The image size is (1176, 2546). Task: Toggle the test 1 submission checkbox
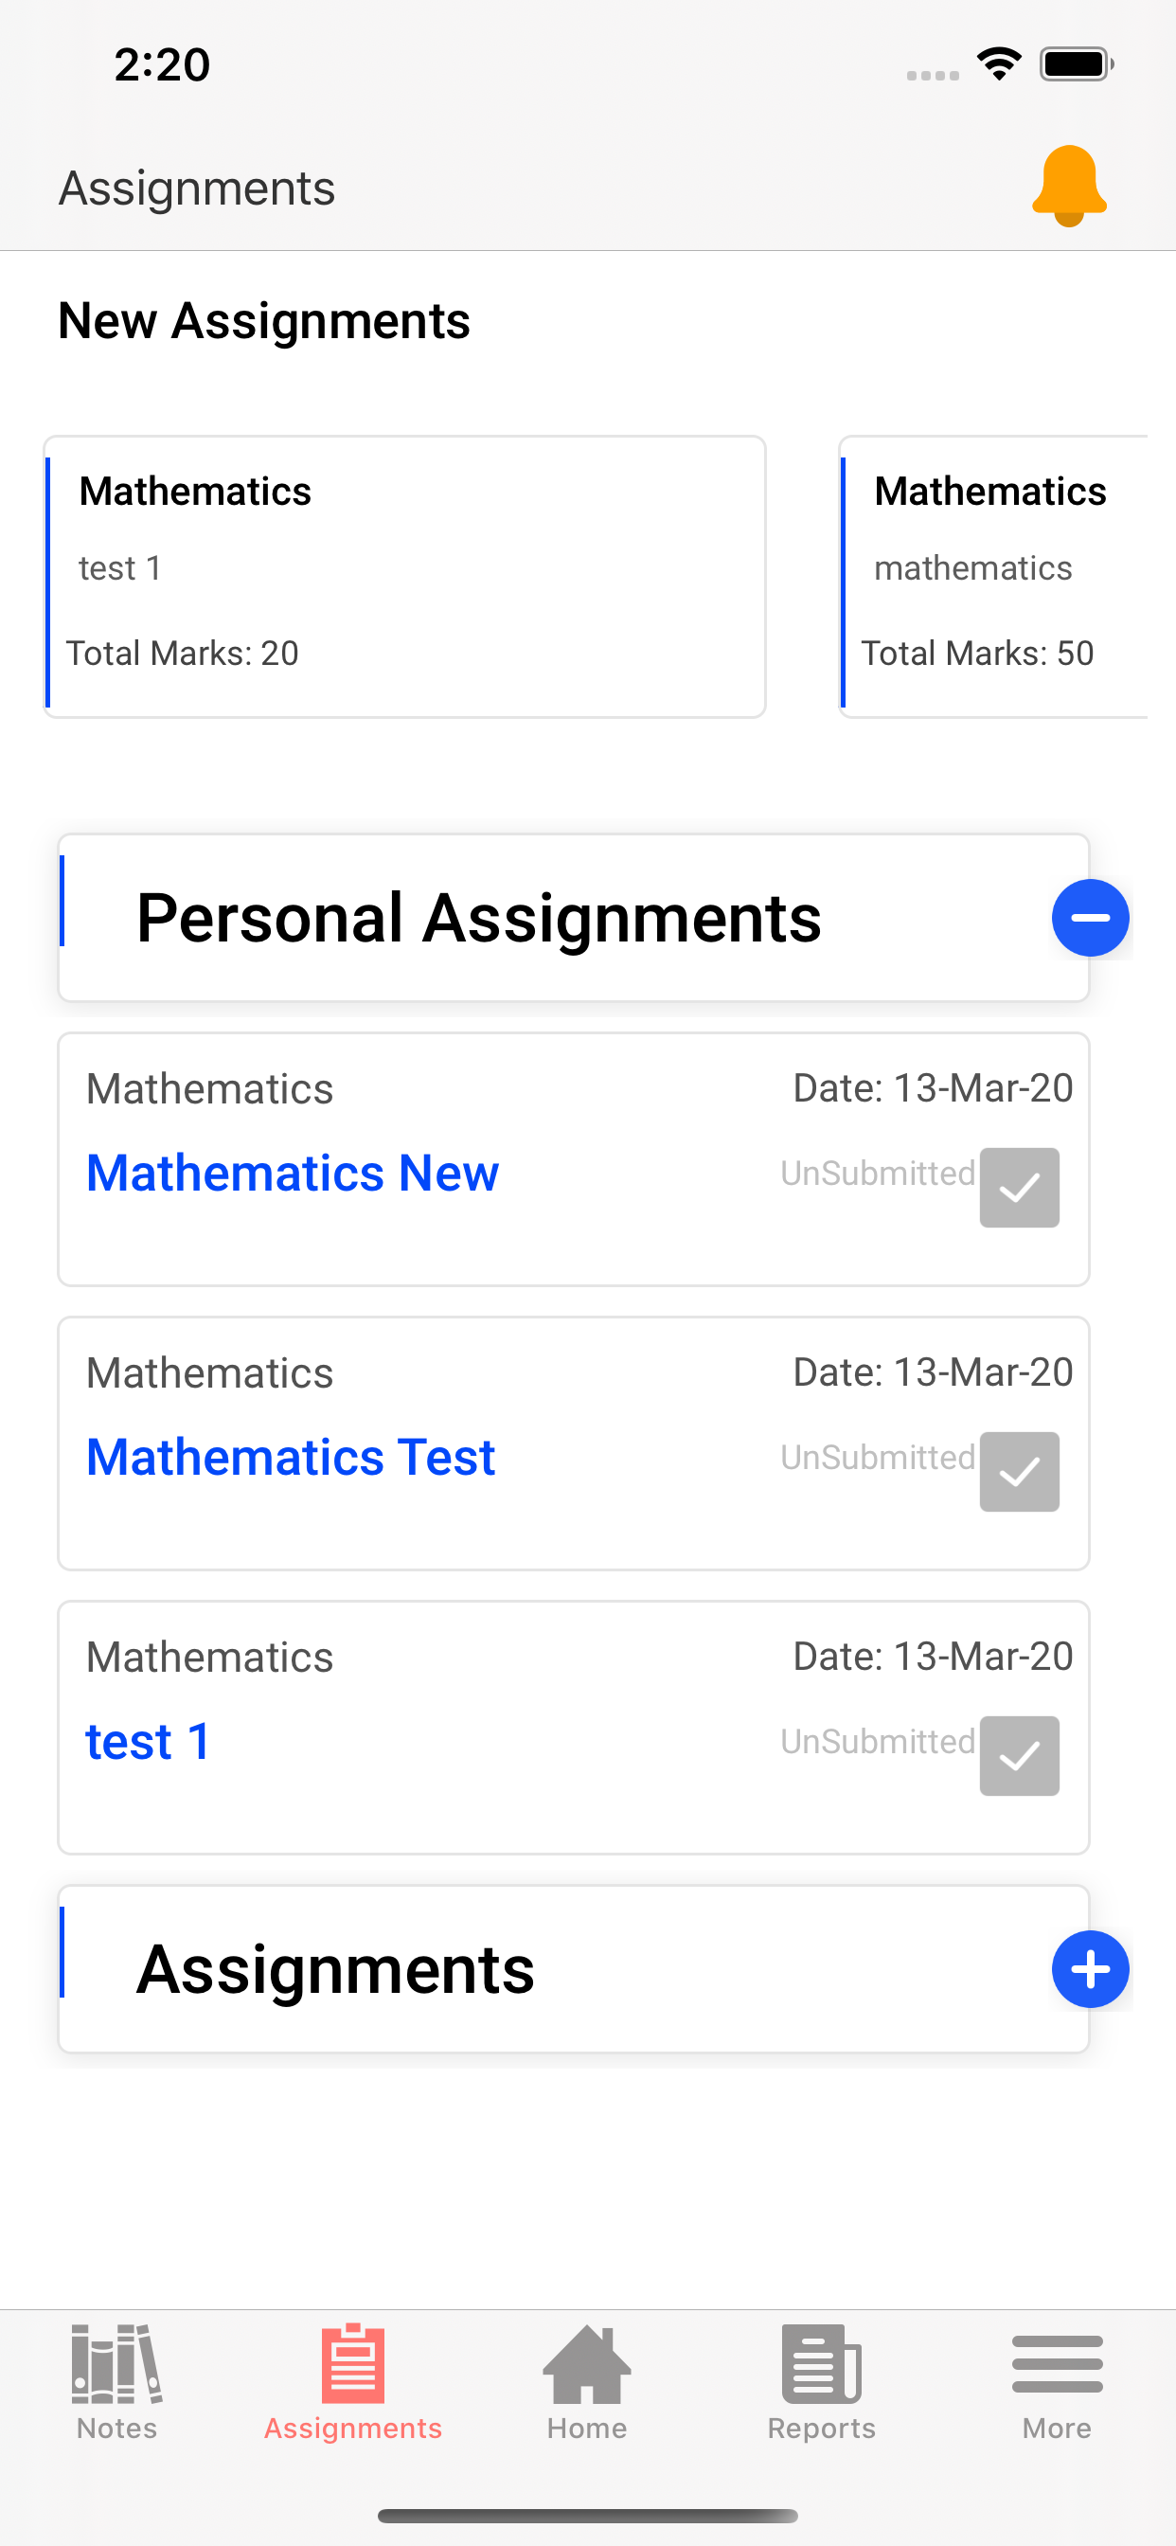point(1019,1755)
